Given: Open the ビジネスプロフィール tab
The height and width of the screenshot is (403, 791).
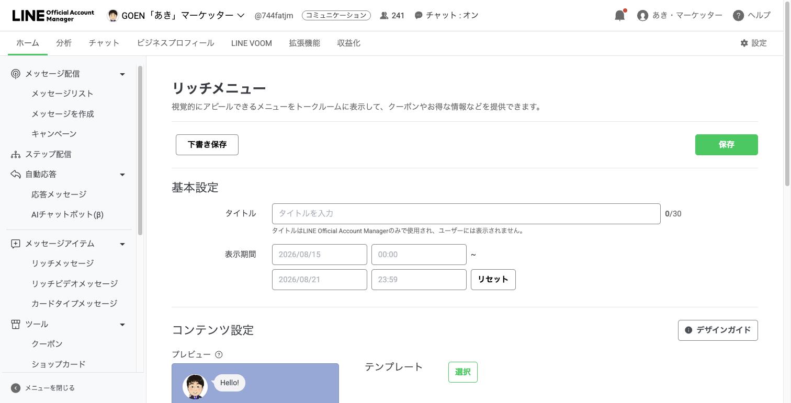Looking at the screenshot, I should click(175, 43).
